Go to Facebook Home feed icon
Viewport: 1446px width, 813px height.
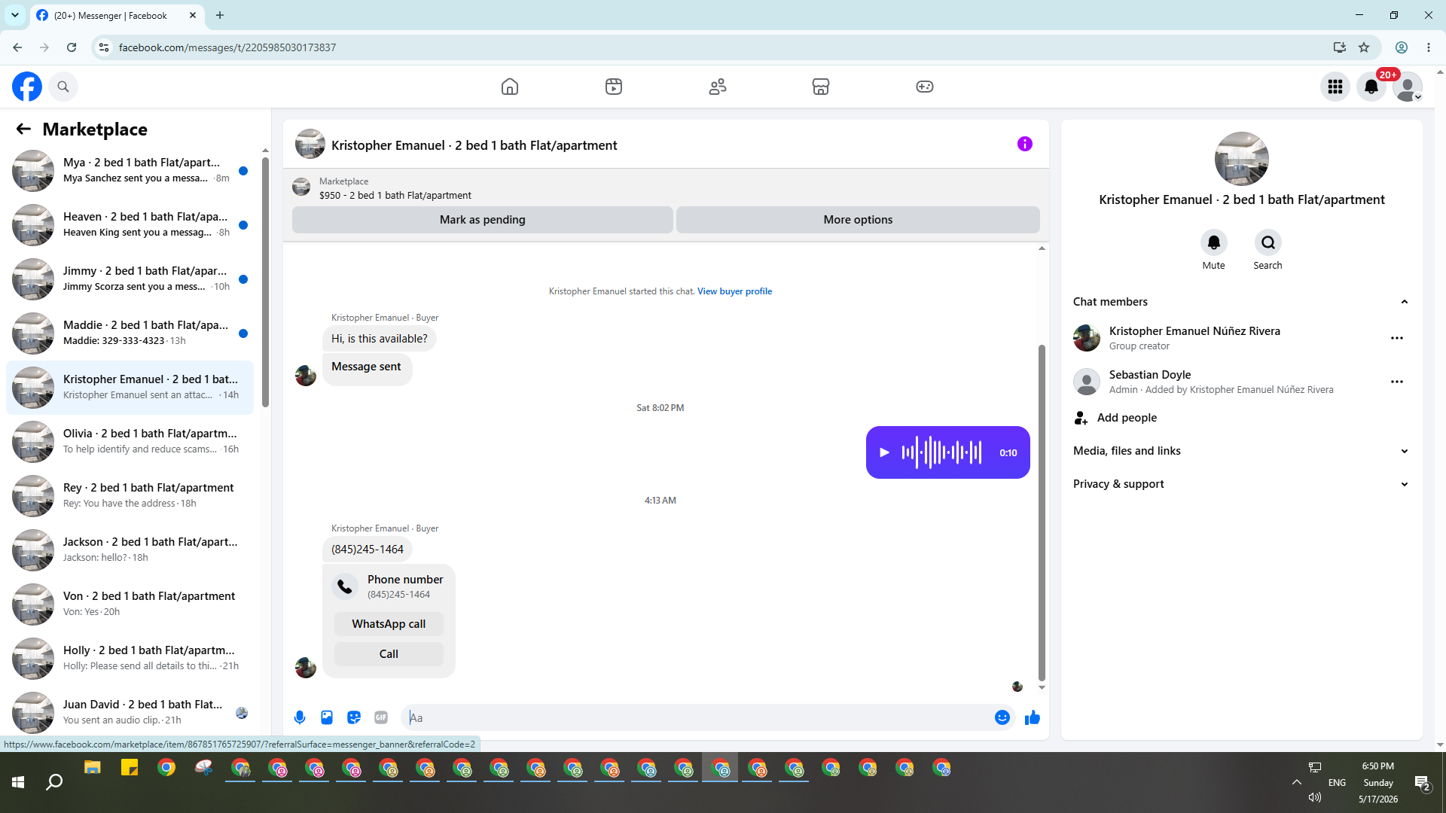510,87
